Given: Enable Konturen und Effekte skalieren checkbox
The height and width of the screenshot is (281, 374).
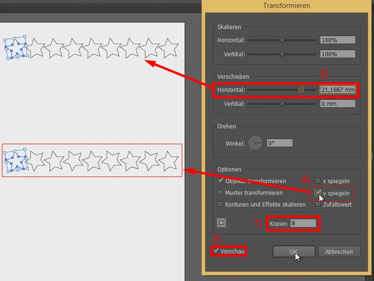Looking at the screenshot, I should pyautogui.click(x=220, y=204).
